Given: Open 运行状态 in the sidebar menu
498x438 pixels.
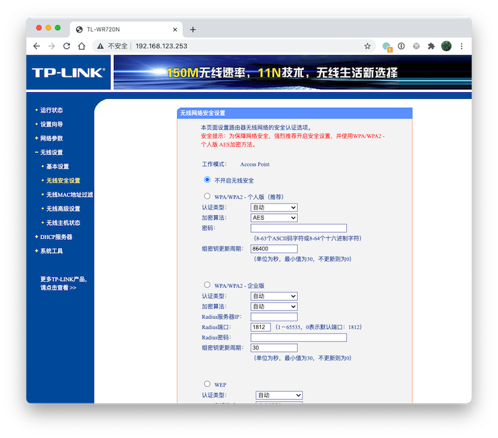Looking at the screenshot, I should coord(51,110).
